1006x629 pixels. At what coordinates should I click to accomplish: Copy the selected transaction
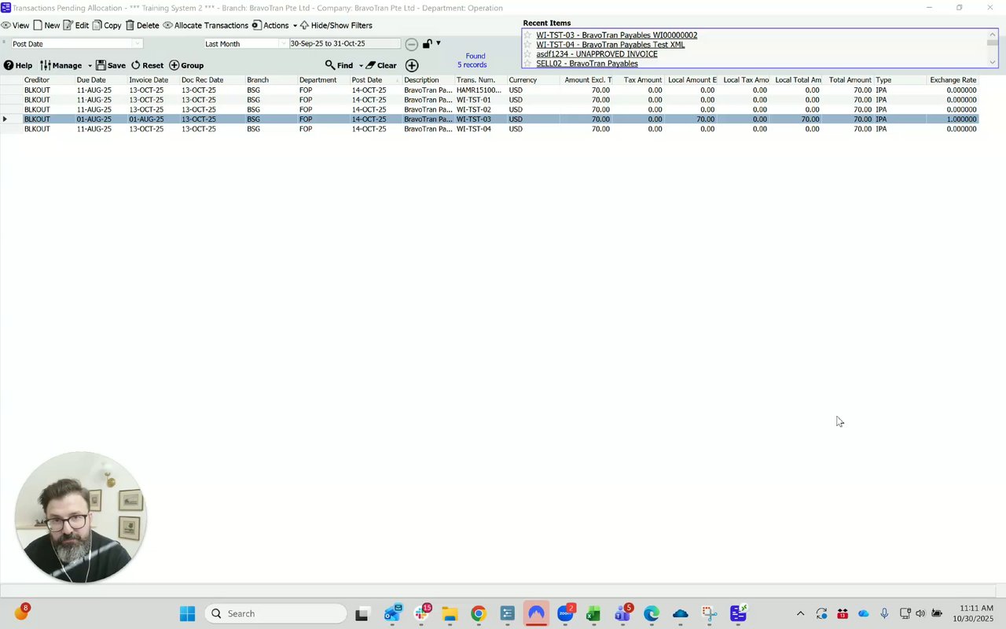coord(107,25)
